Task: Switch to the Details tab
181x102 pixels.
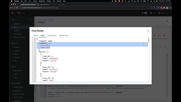Action: pos(35,35)
